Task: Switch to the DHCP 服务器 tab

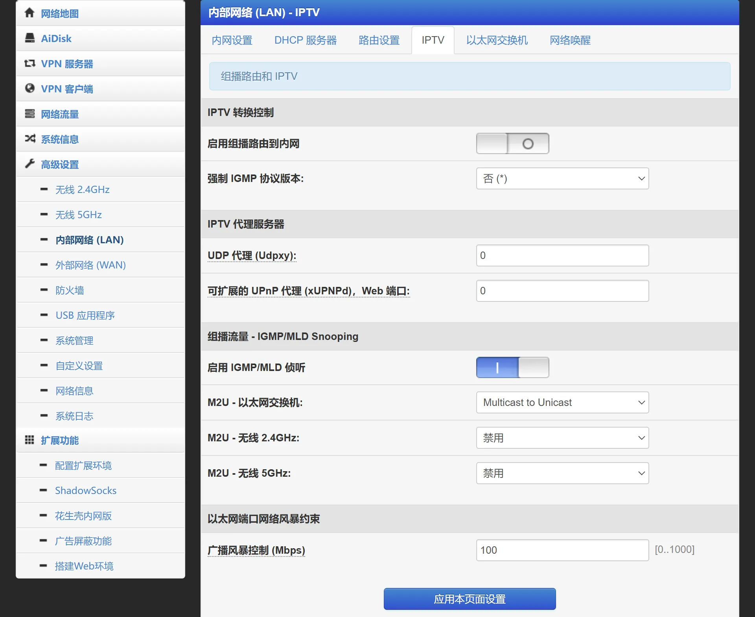Action: (x=306, y=40)
